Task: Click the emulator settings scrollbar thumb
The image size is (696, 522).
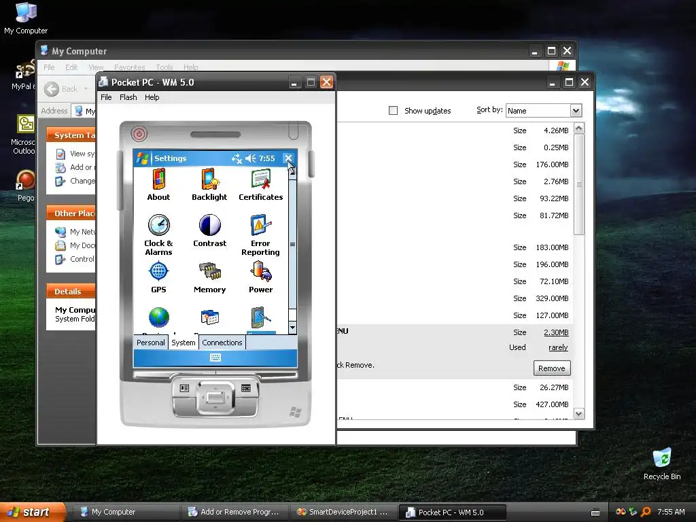Action: (x=292, y=244)
